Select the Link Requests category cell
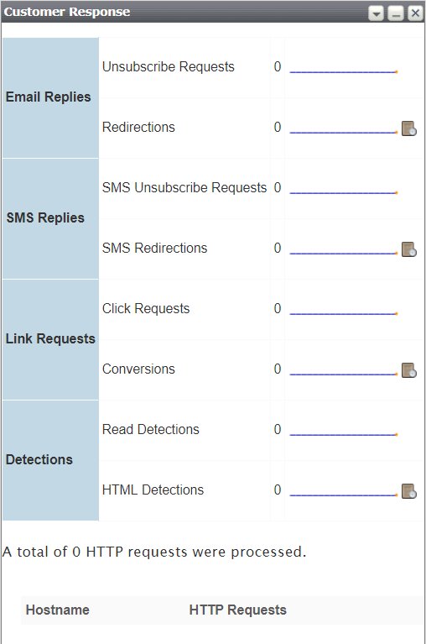The width and height of the screenshot is (426, 644). tap(50, 339)
